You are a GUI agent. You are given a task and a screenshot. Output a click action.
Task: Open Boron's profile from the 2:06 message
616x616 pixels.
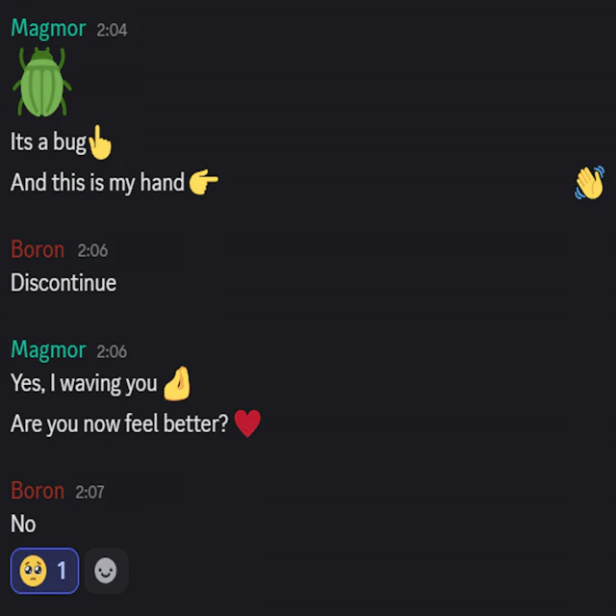(38, 249)
